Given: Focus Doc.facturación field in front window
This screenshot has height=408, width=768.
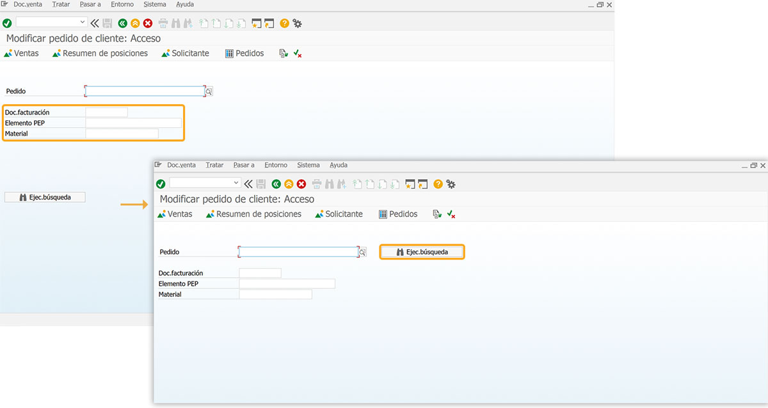Looking at the screenshot, I should [260, 273].
